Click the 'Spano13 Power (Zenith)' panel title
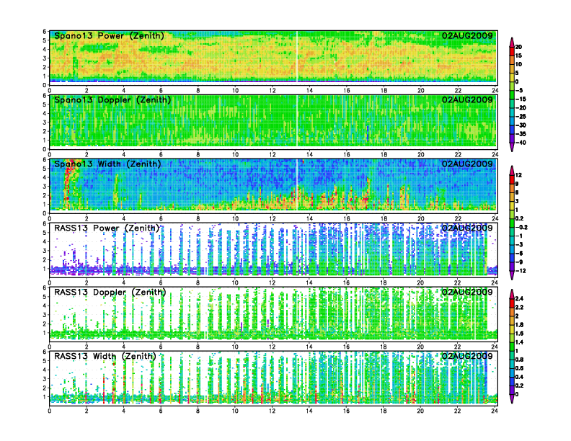Viewport: 571px width, 441px height. coord(109,36)
